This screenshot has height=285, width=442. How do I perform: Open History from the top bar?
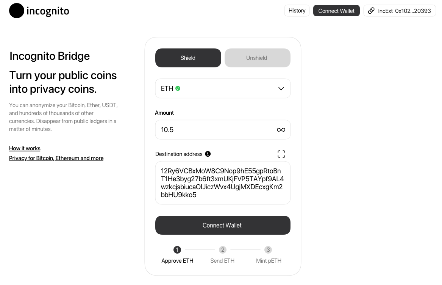coord(297,11)
